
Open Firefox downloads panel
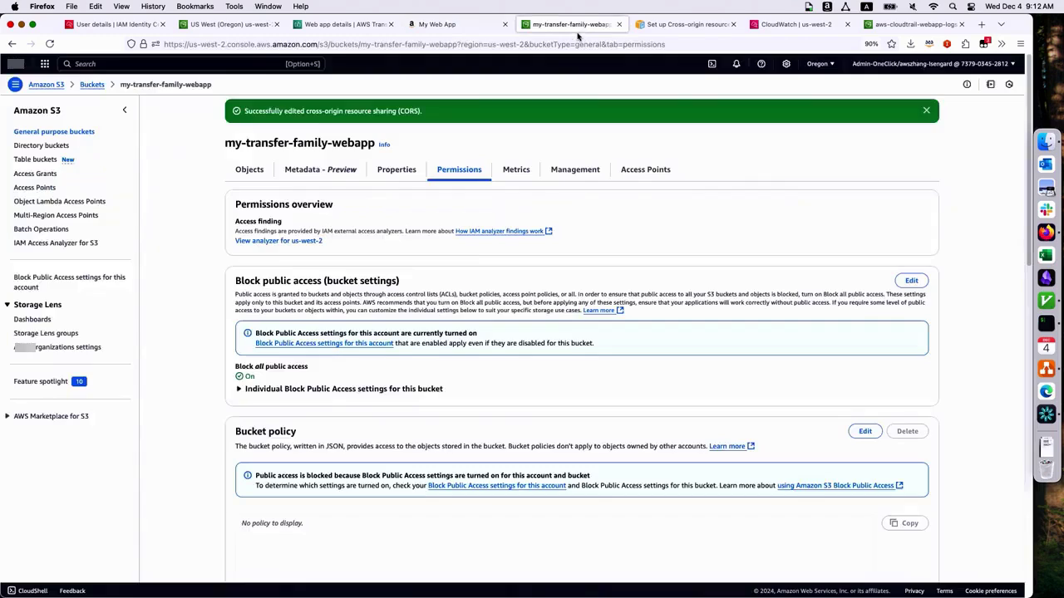(x=910, y=44)
